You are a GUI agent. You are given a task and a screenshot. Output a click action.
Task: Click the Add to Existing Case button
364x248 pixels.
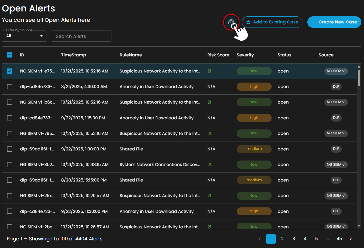(x=272, y=22)
